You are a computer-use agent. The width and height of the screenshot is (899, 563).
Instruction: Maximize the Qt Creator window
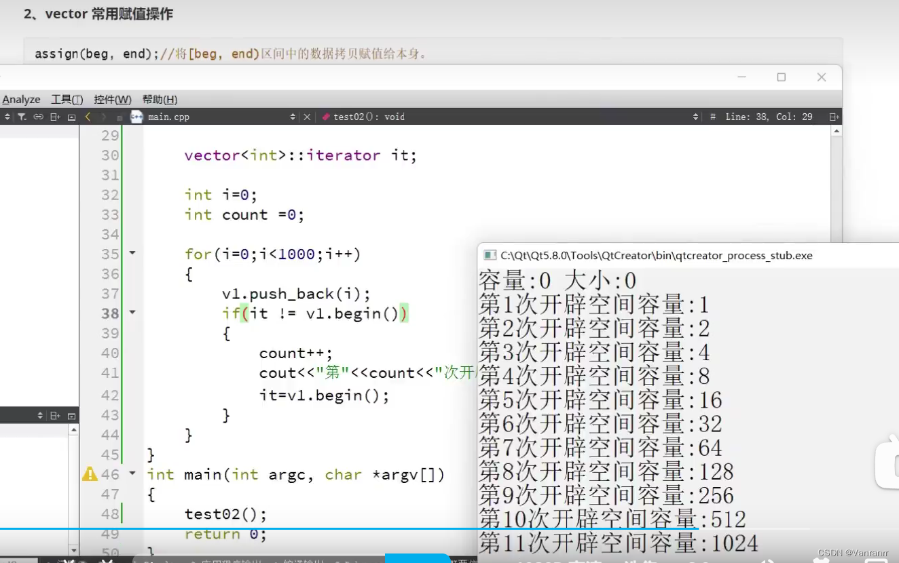(x=781, y=77)
